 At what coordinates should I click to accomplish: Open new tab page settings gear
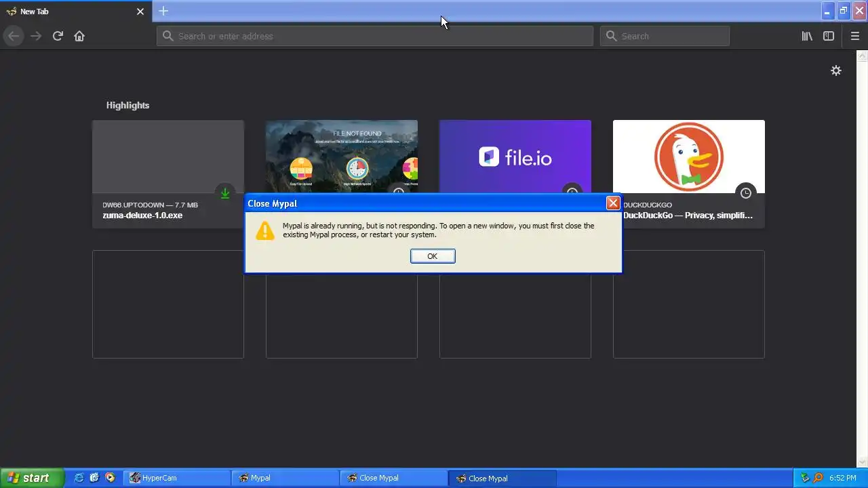tap(836, 70)
